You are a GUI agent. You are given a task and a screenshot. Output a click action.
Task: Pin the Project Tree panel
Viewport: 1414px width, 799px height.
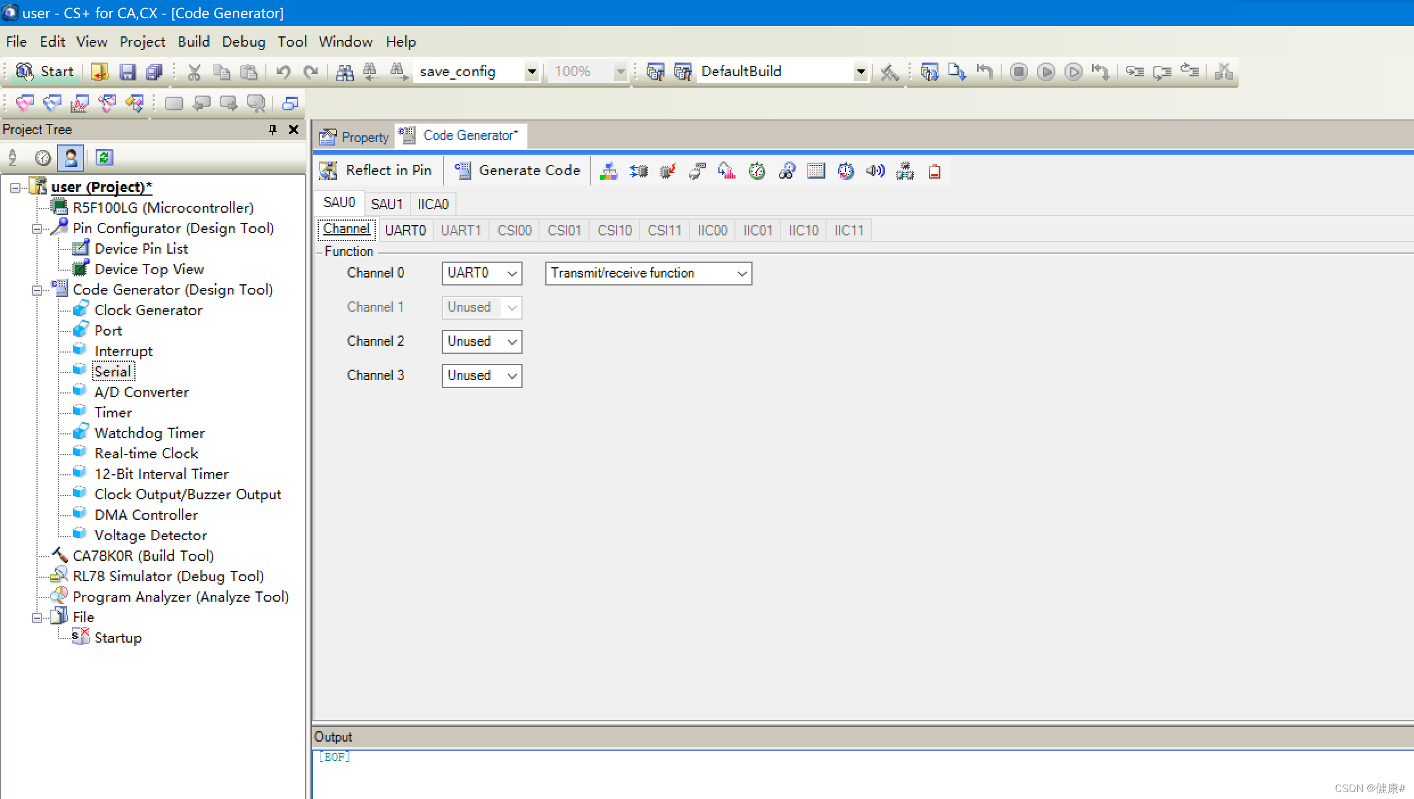coord(273,130)
